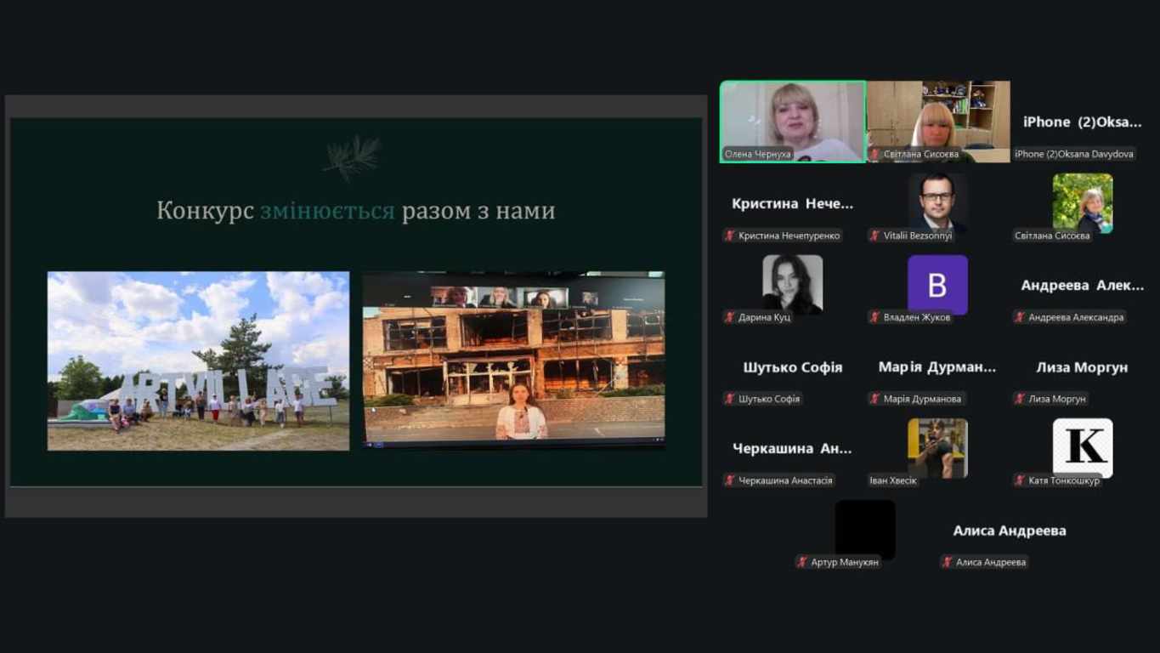Select Дарина Куц's black-and-white portrait

[792, 284]
